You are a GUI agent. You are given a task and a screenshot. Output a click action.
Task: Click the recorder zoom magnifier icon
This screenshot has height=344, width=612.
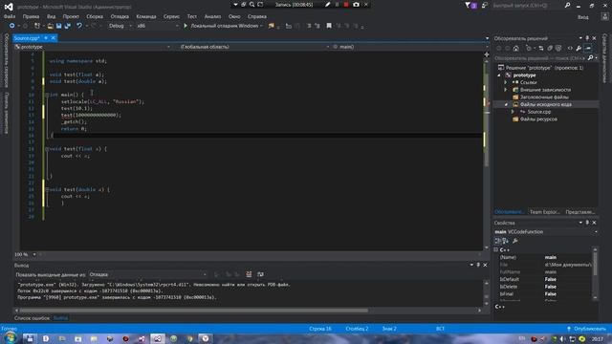click(251, 5)
